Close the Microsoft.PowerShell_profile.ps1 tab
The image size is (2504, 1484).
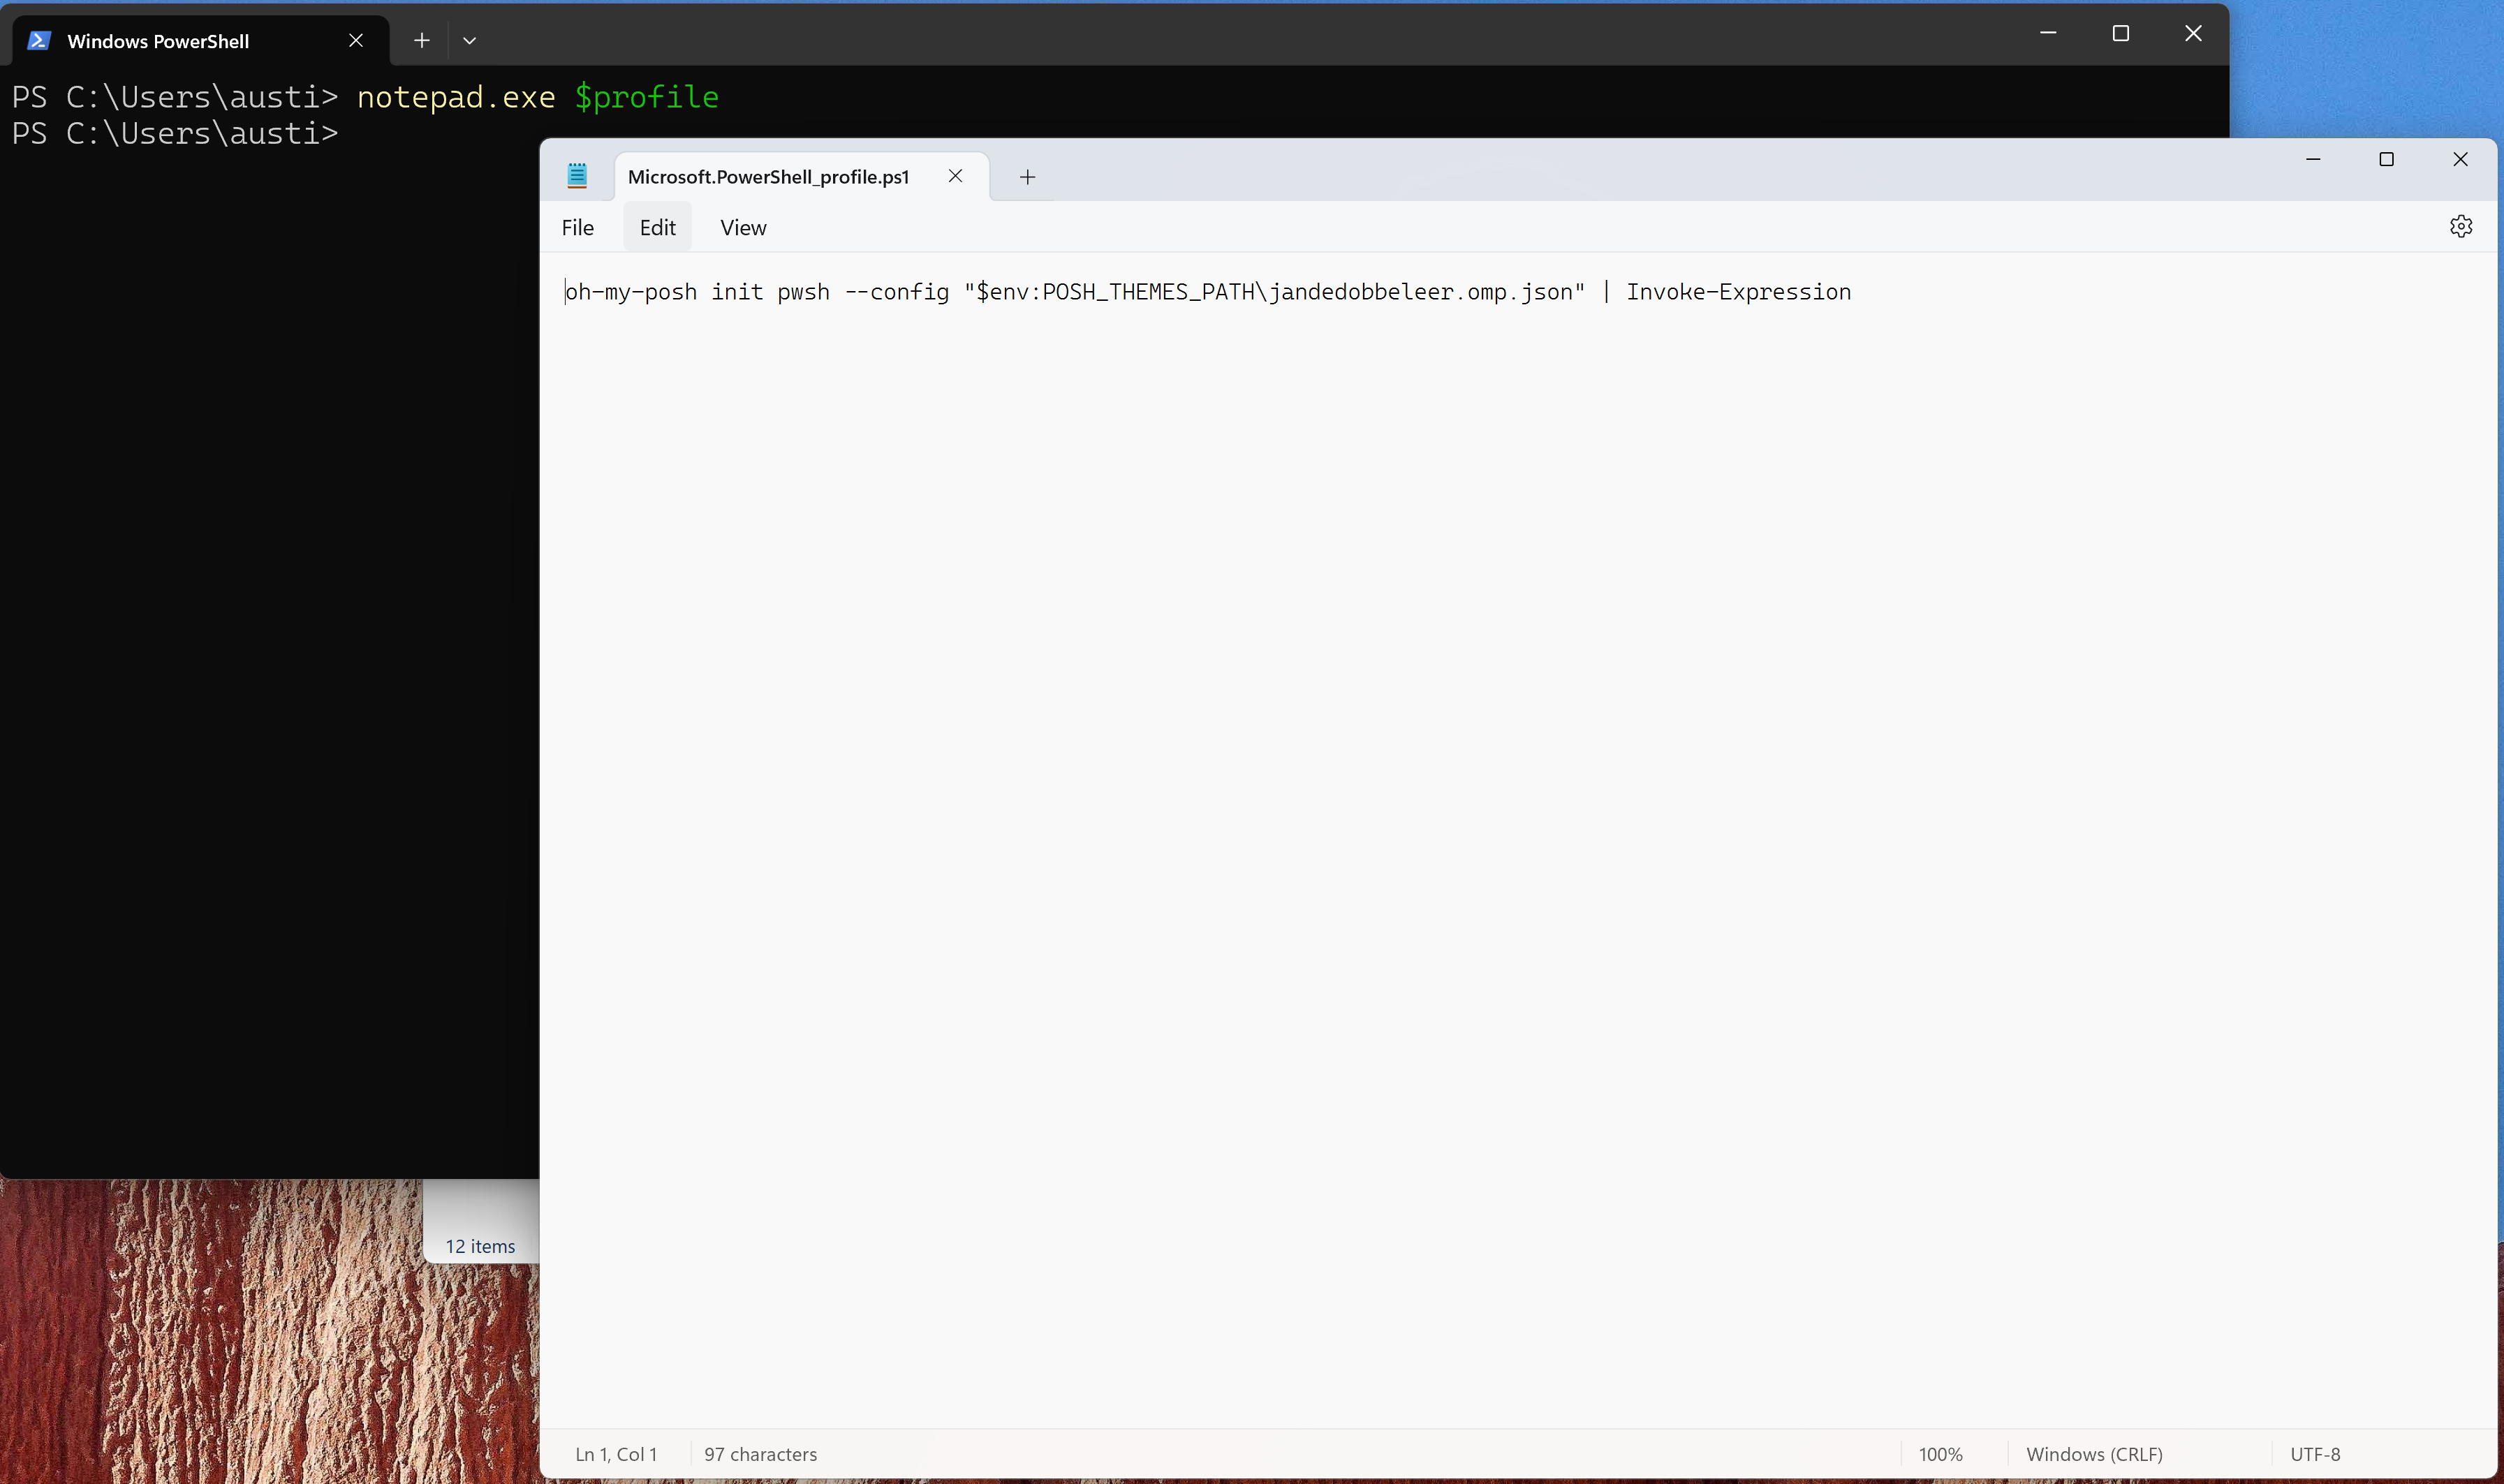pyautogui.click(x=955, y=176)
